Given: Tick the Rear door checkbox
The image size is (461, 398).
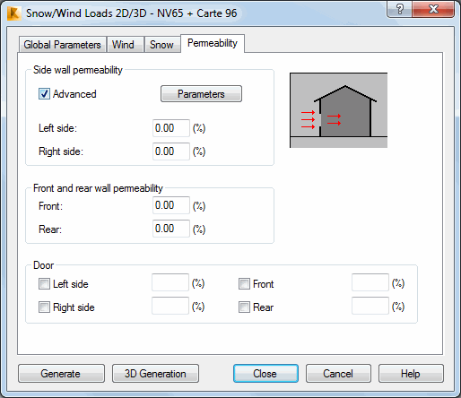Looking at the screenshot, I should pos(244,307).
